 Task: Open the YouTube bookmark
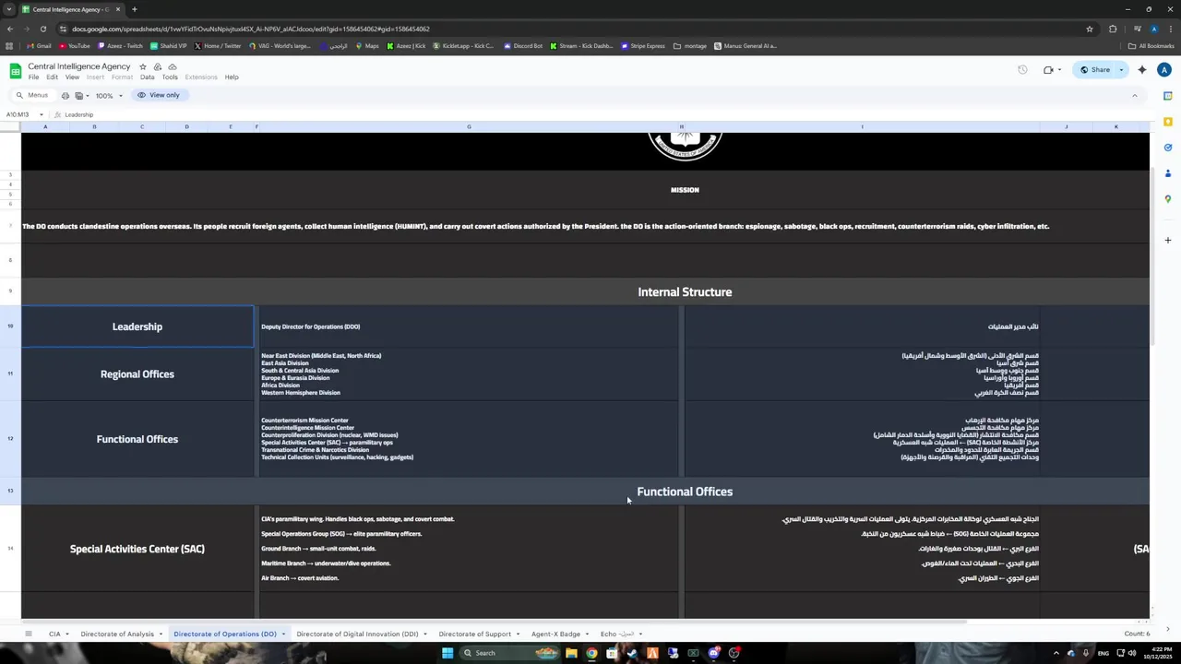(75, 46)
